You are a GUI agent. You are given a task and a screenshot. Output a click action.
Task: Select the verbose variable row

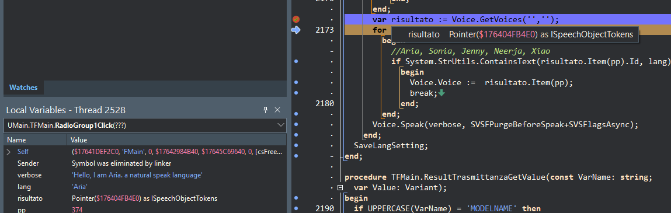tap(145, 175)
